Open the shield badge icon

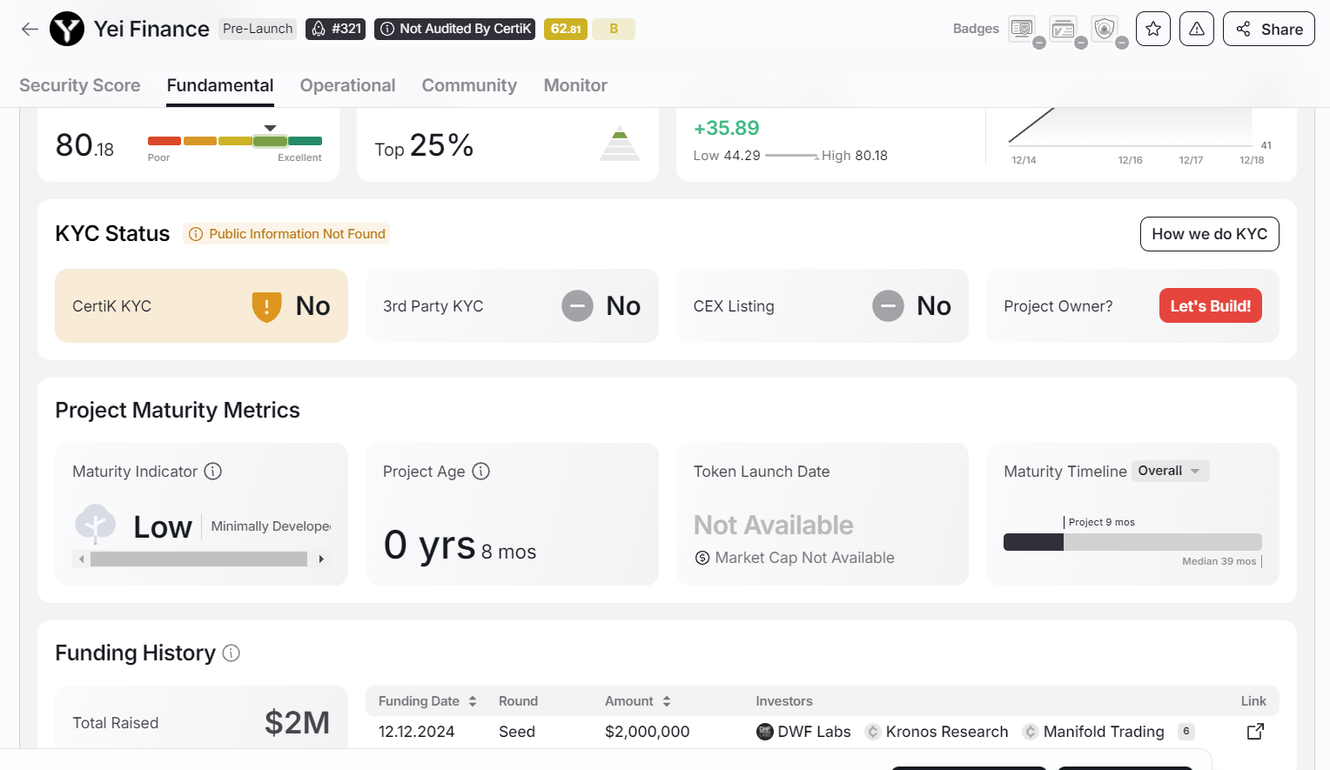point(1105,29)
